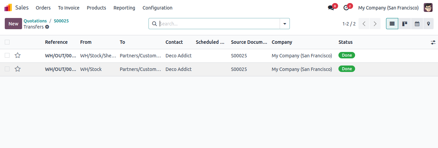438x148 pixels.
Task: Open the activities clock icon
Action: point(346,8)
